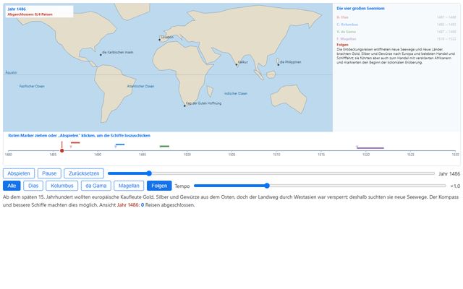The image size is (463, 289).
Task: Click the Tempo speed slider handle
Action: tap(267, 186)
